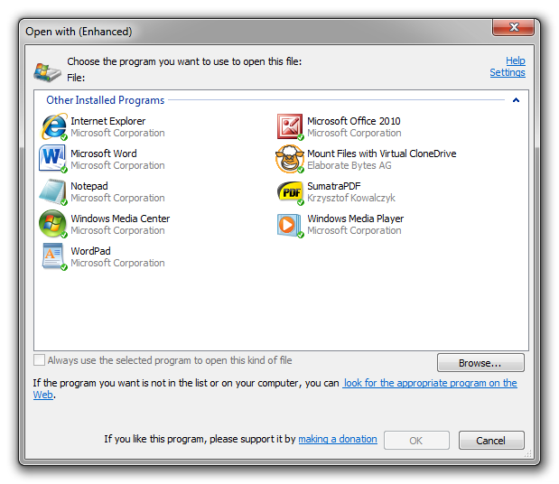559x484 pixels.
Task: Select the Windows Media Center icon
Action: [52, 224]
